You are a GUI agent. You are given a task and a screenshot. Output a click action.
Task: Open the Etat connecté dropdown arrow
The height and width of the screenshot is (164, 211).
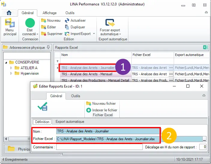[x=37, y=34]
